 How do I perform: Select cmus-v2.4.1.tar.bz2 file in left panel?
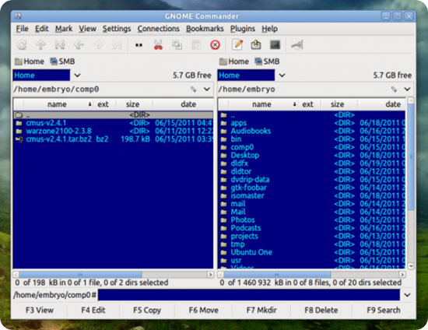[x=113, y=139]
